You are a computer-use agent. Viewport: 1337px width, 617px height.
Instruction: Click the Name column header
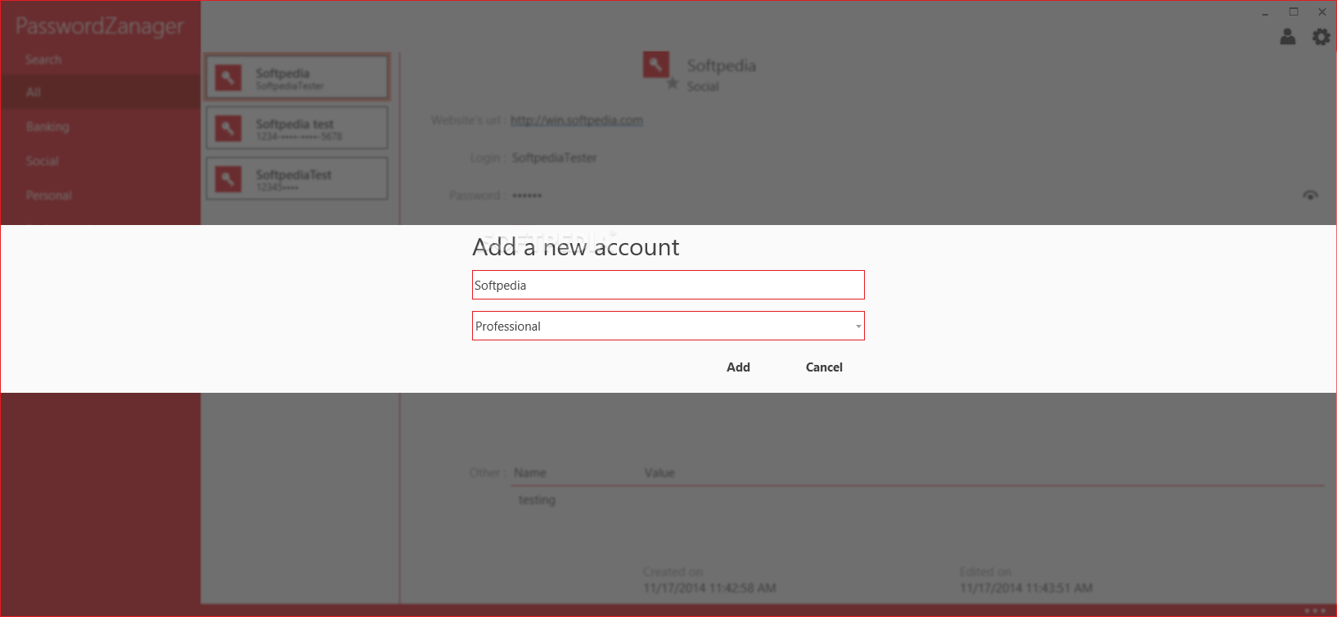(530, 473)
